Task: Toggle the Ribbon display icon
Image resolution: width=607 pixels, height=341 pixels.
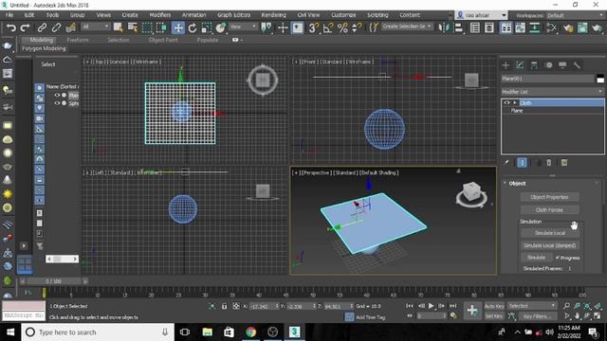Action: 506,27
